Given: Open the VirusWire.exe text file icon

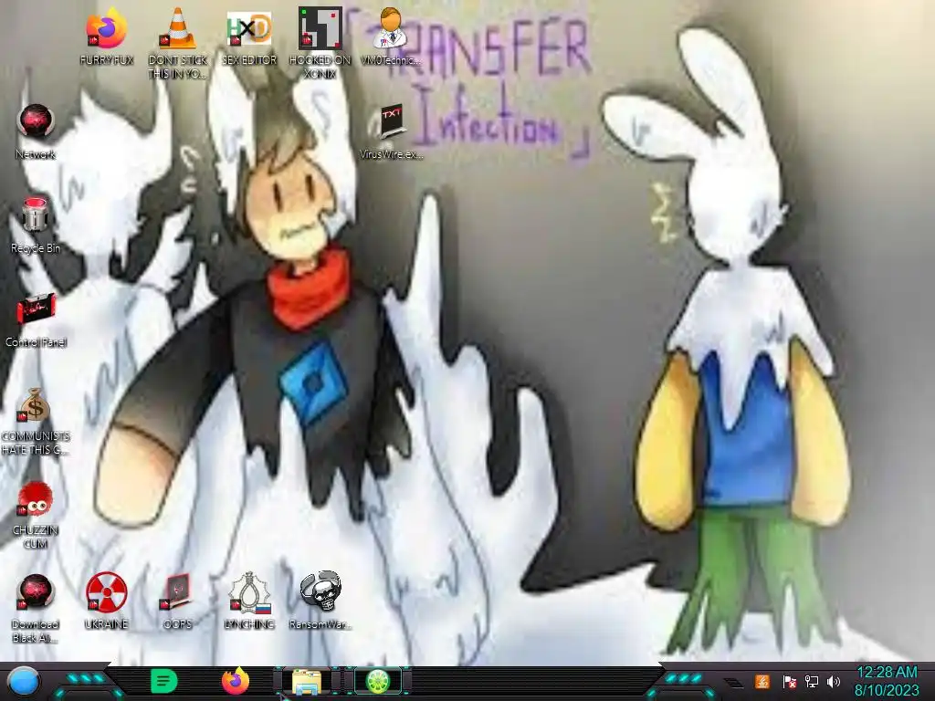Looking at the screenshot, I should click(391, 131).
